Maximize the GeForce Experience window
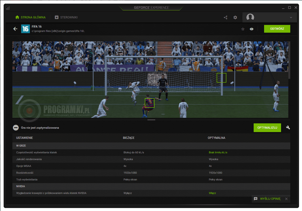This screenshot has height=211, width=302. tap(290, 8)
